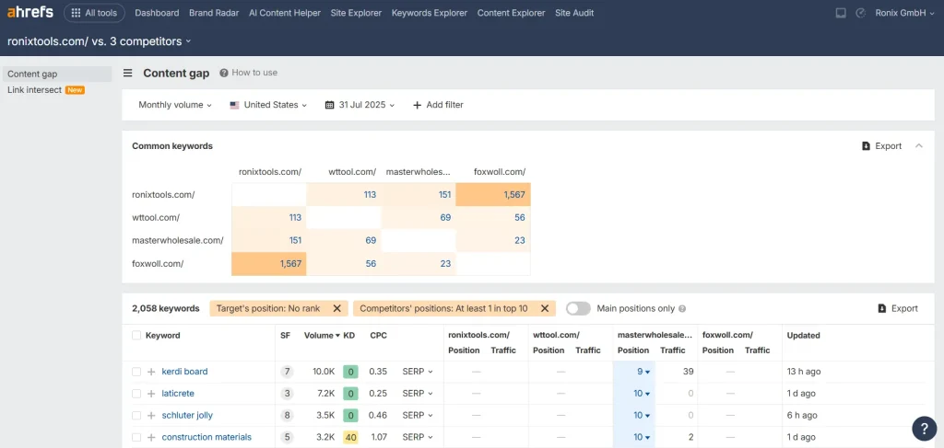The image size is (944, 448).
Task: Select the laticrete checkbox
Action: point(136,394)
